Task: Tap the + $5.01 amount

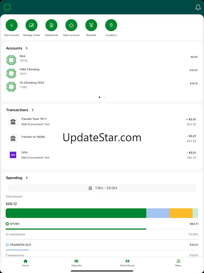Action: 191,119
